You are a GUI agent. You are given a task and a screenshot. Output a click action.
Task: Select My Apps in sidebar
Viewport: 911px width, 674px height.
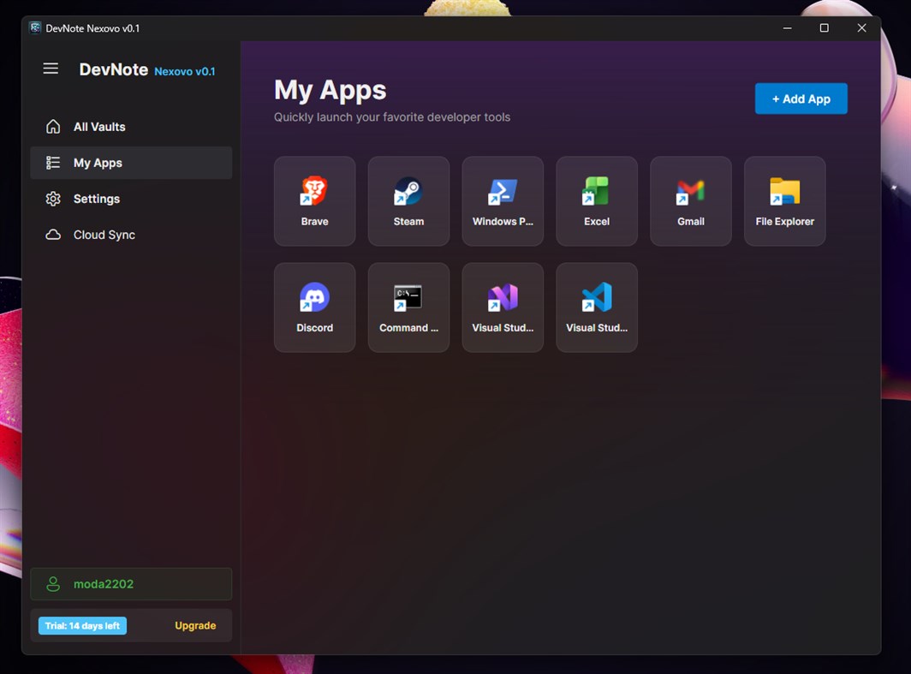[131, 163]
